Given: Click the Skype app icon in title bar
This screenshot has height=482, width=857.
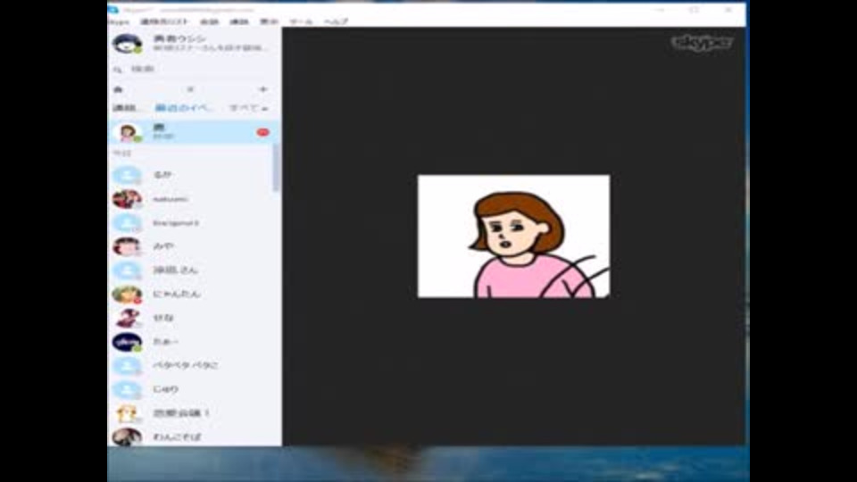Looking at the screenshot, I should coord(113,9).
